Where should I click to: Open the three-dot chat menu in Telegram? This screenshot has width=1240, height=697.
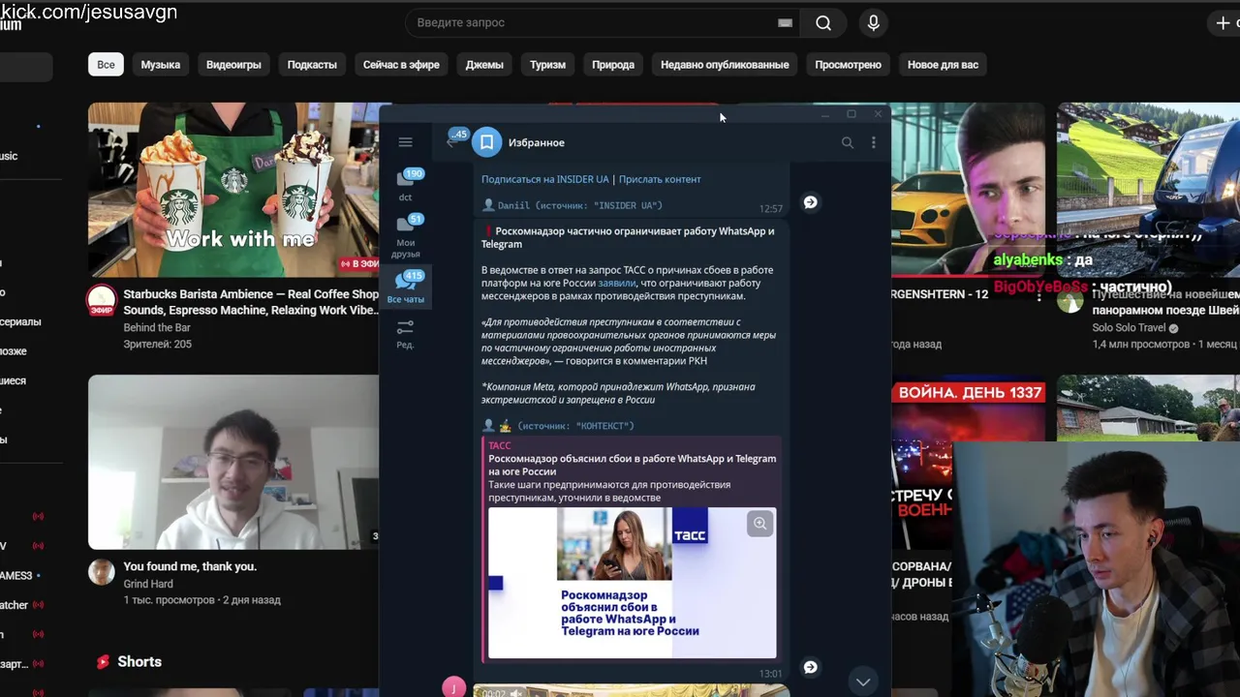pyautogui.click(x=873, y=142)
